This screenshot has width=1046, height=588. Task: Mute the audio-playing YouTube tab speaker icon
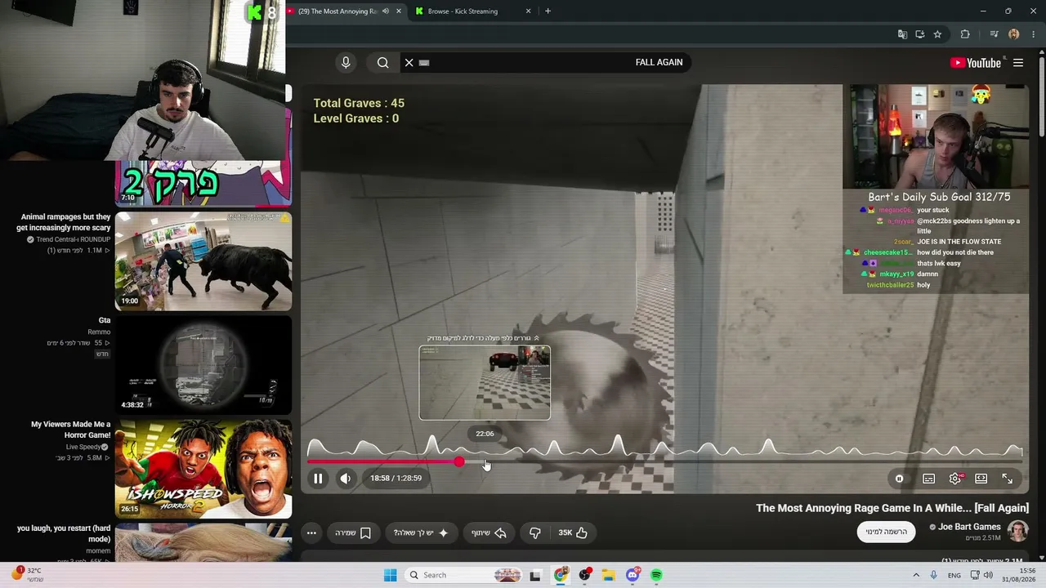coord(386,11)
